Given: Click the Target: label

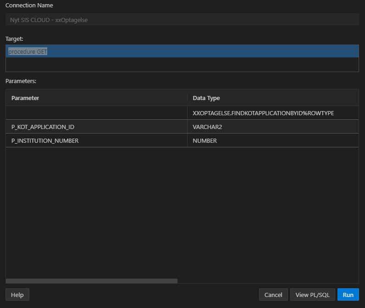Looking at the screenshot, I should click(x=14, y=39).
